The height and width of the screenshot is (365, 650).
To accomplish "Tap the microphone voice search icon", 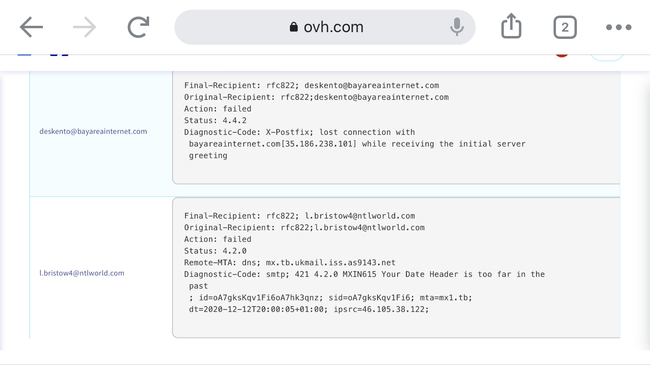I will click(x=457, y=27).
